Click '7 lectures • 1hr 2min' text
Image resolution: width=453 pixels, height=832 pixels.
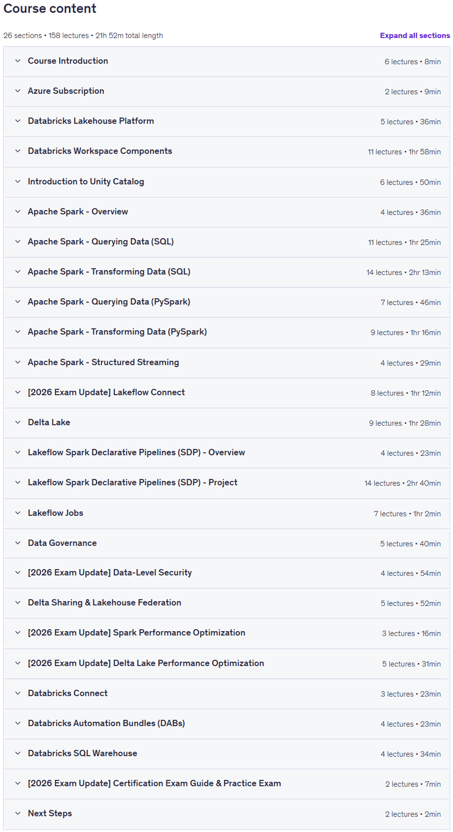(x=407, y=514)
